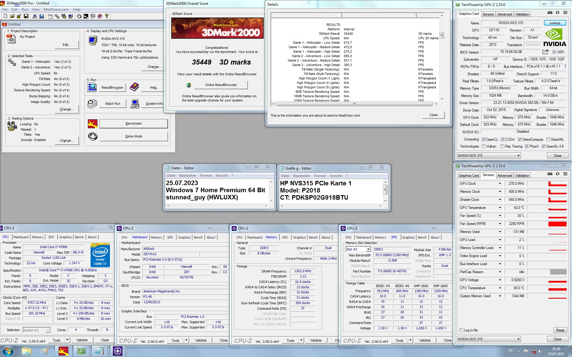Click the 3DMark2000 banner image in score window
The height and width of the screenshot is (357, 572).
217,28
